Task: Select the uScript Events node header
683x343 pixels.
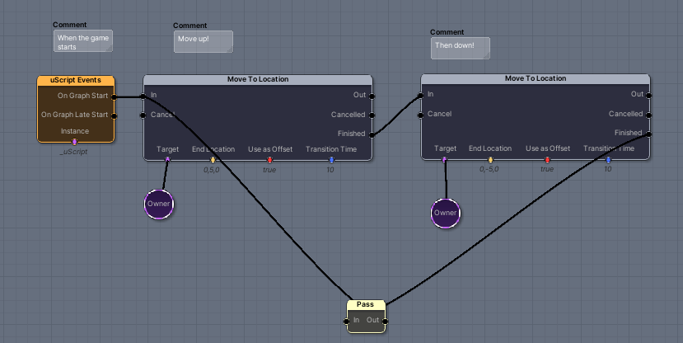Action: 76,80
